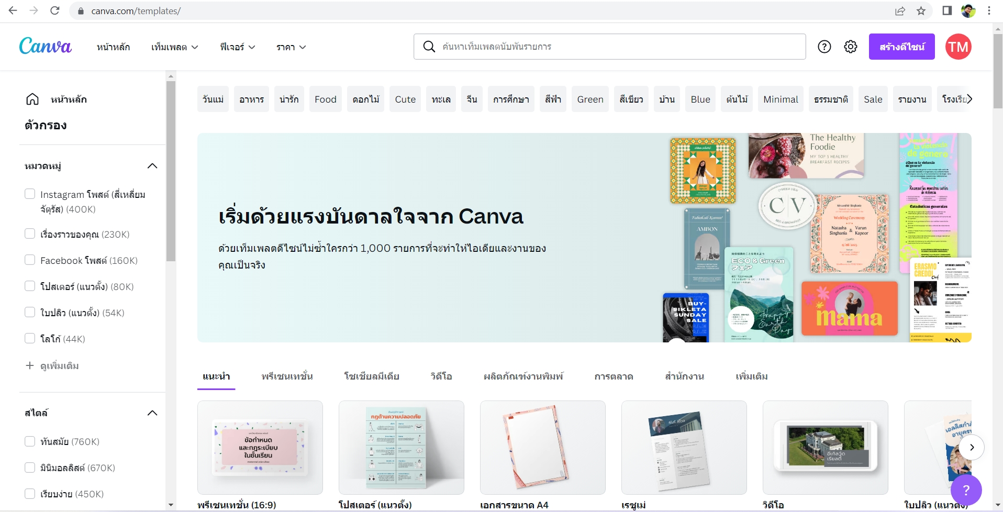Switch to การตลาด tab

[x=614, y=376]
